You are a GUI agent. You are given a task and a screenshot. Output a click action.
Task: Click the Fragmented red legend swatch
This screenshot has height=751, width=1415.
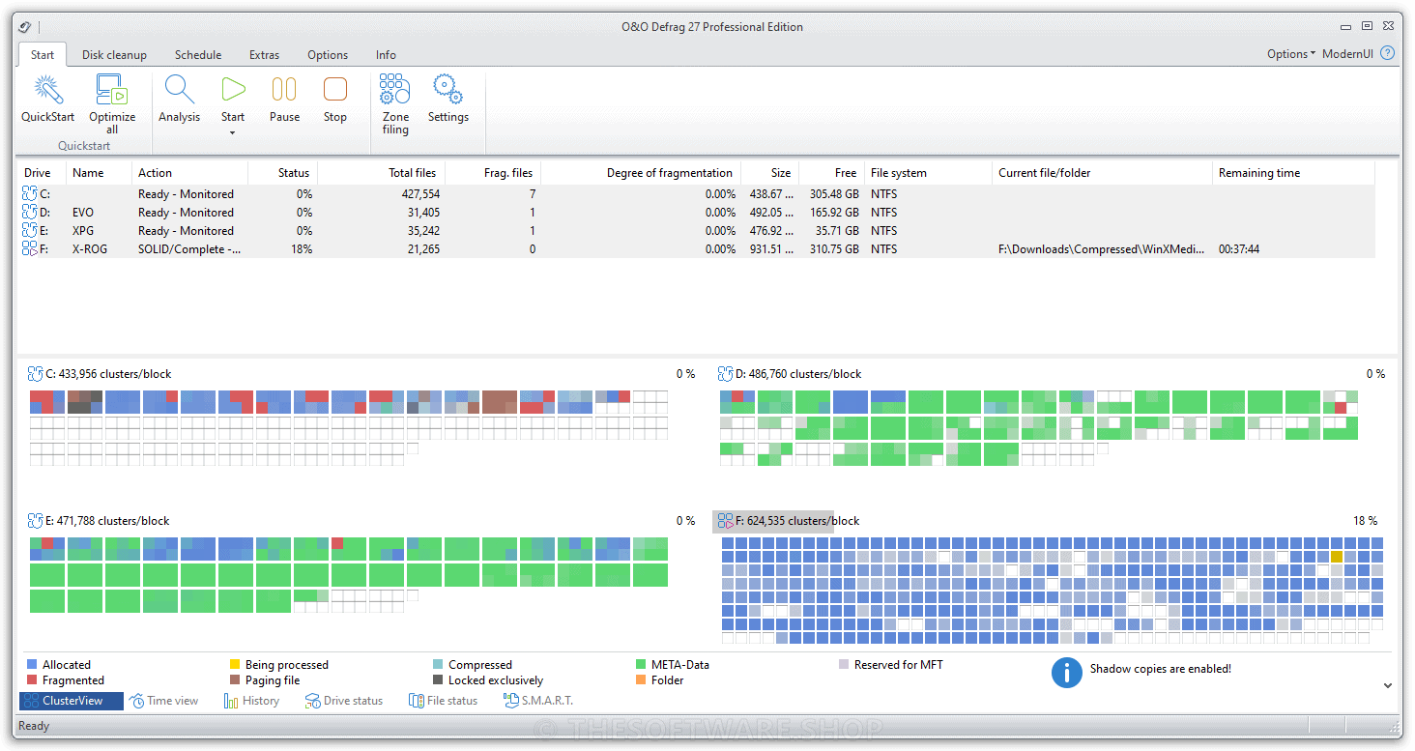coord(32,680)
